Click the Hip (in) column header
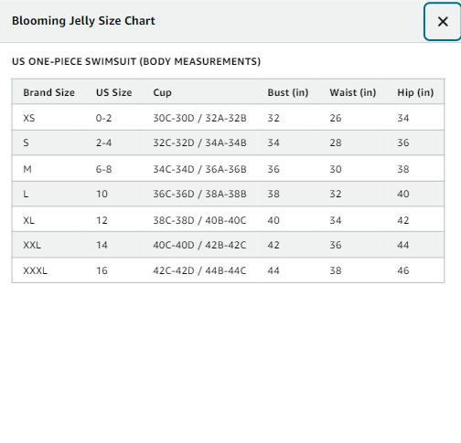The image size is (461, 443). (415, 92)
